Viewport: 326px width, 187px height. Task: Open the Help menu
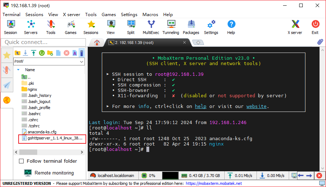coord(168,15)
